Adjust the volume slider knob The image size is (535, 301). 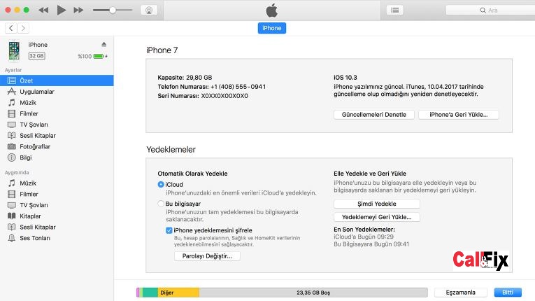(x=113, y=10)
